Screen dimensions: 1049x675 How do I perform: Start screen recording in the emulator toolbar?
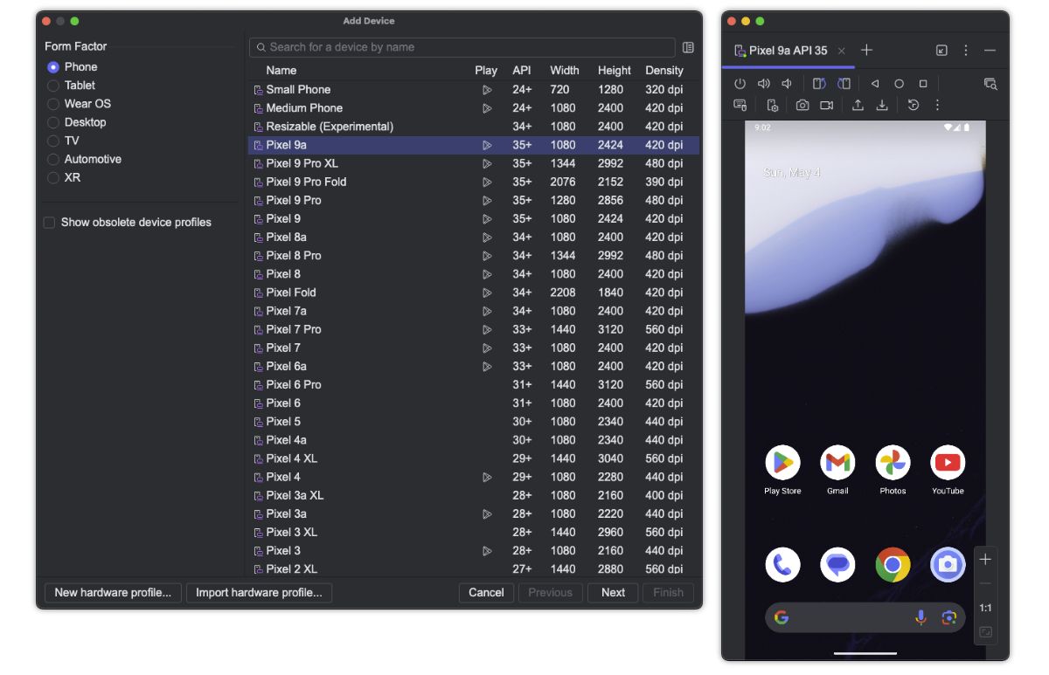825,105
